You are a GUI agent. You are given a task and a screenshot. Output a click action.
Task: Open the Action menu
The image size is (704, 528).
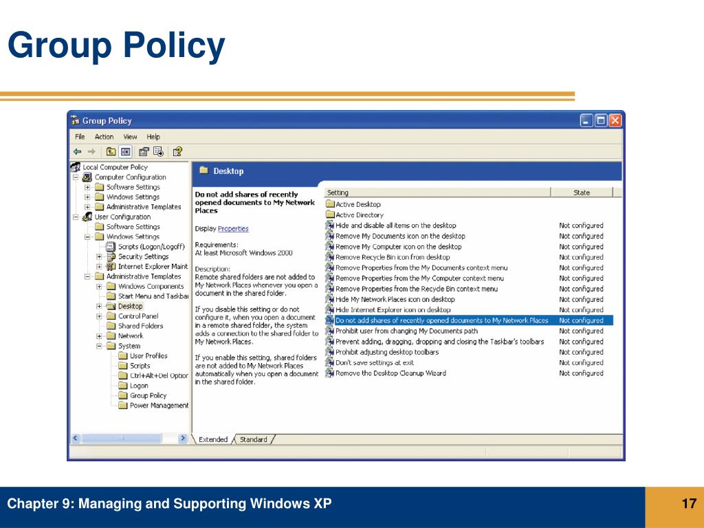pyautogui.click(x=104, y=137)
